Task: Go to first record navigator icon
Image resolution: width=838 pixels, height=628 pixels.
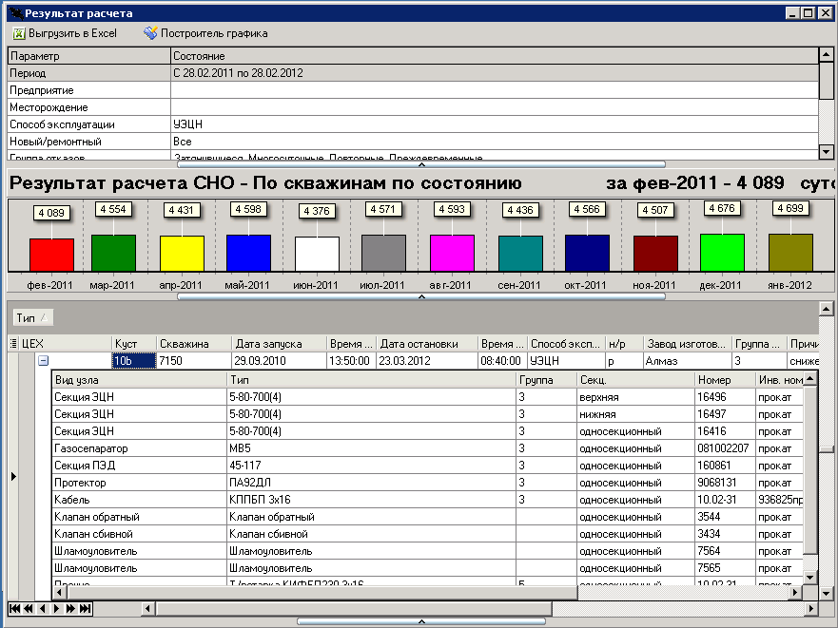Action: (x=14, y=608)
